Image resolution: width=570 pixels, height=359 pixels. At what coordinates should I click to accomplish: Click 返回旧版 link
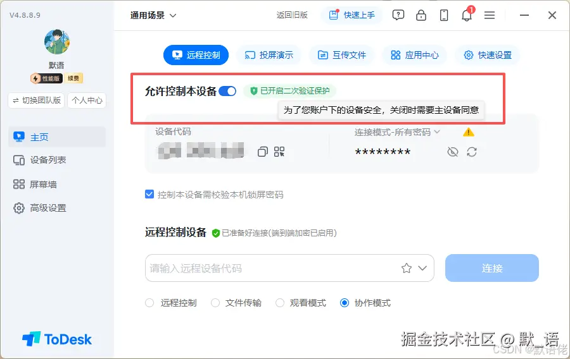point(292,15)
